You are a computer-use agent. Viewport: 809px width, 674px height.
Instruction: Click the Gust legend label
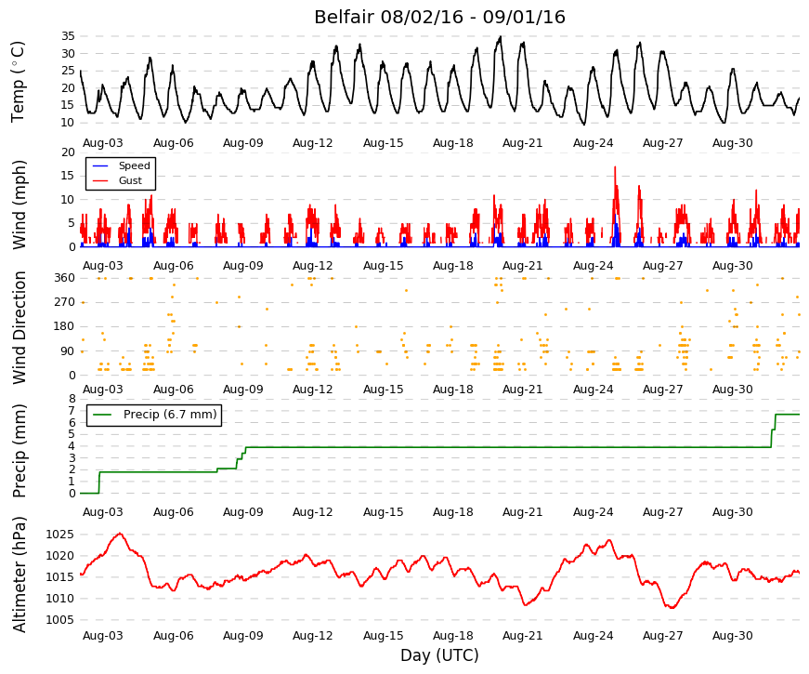coord(130,180)
